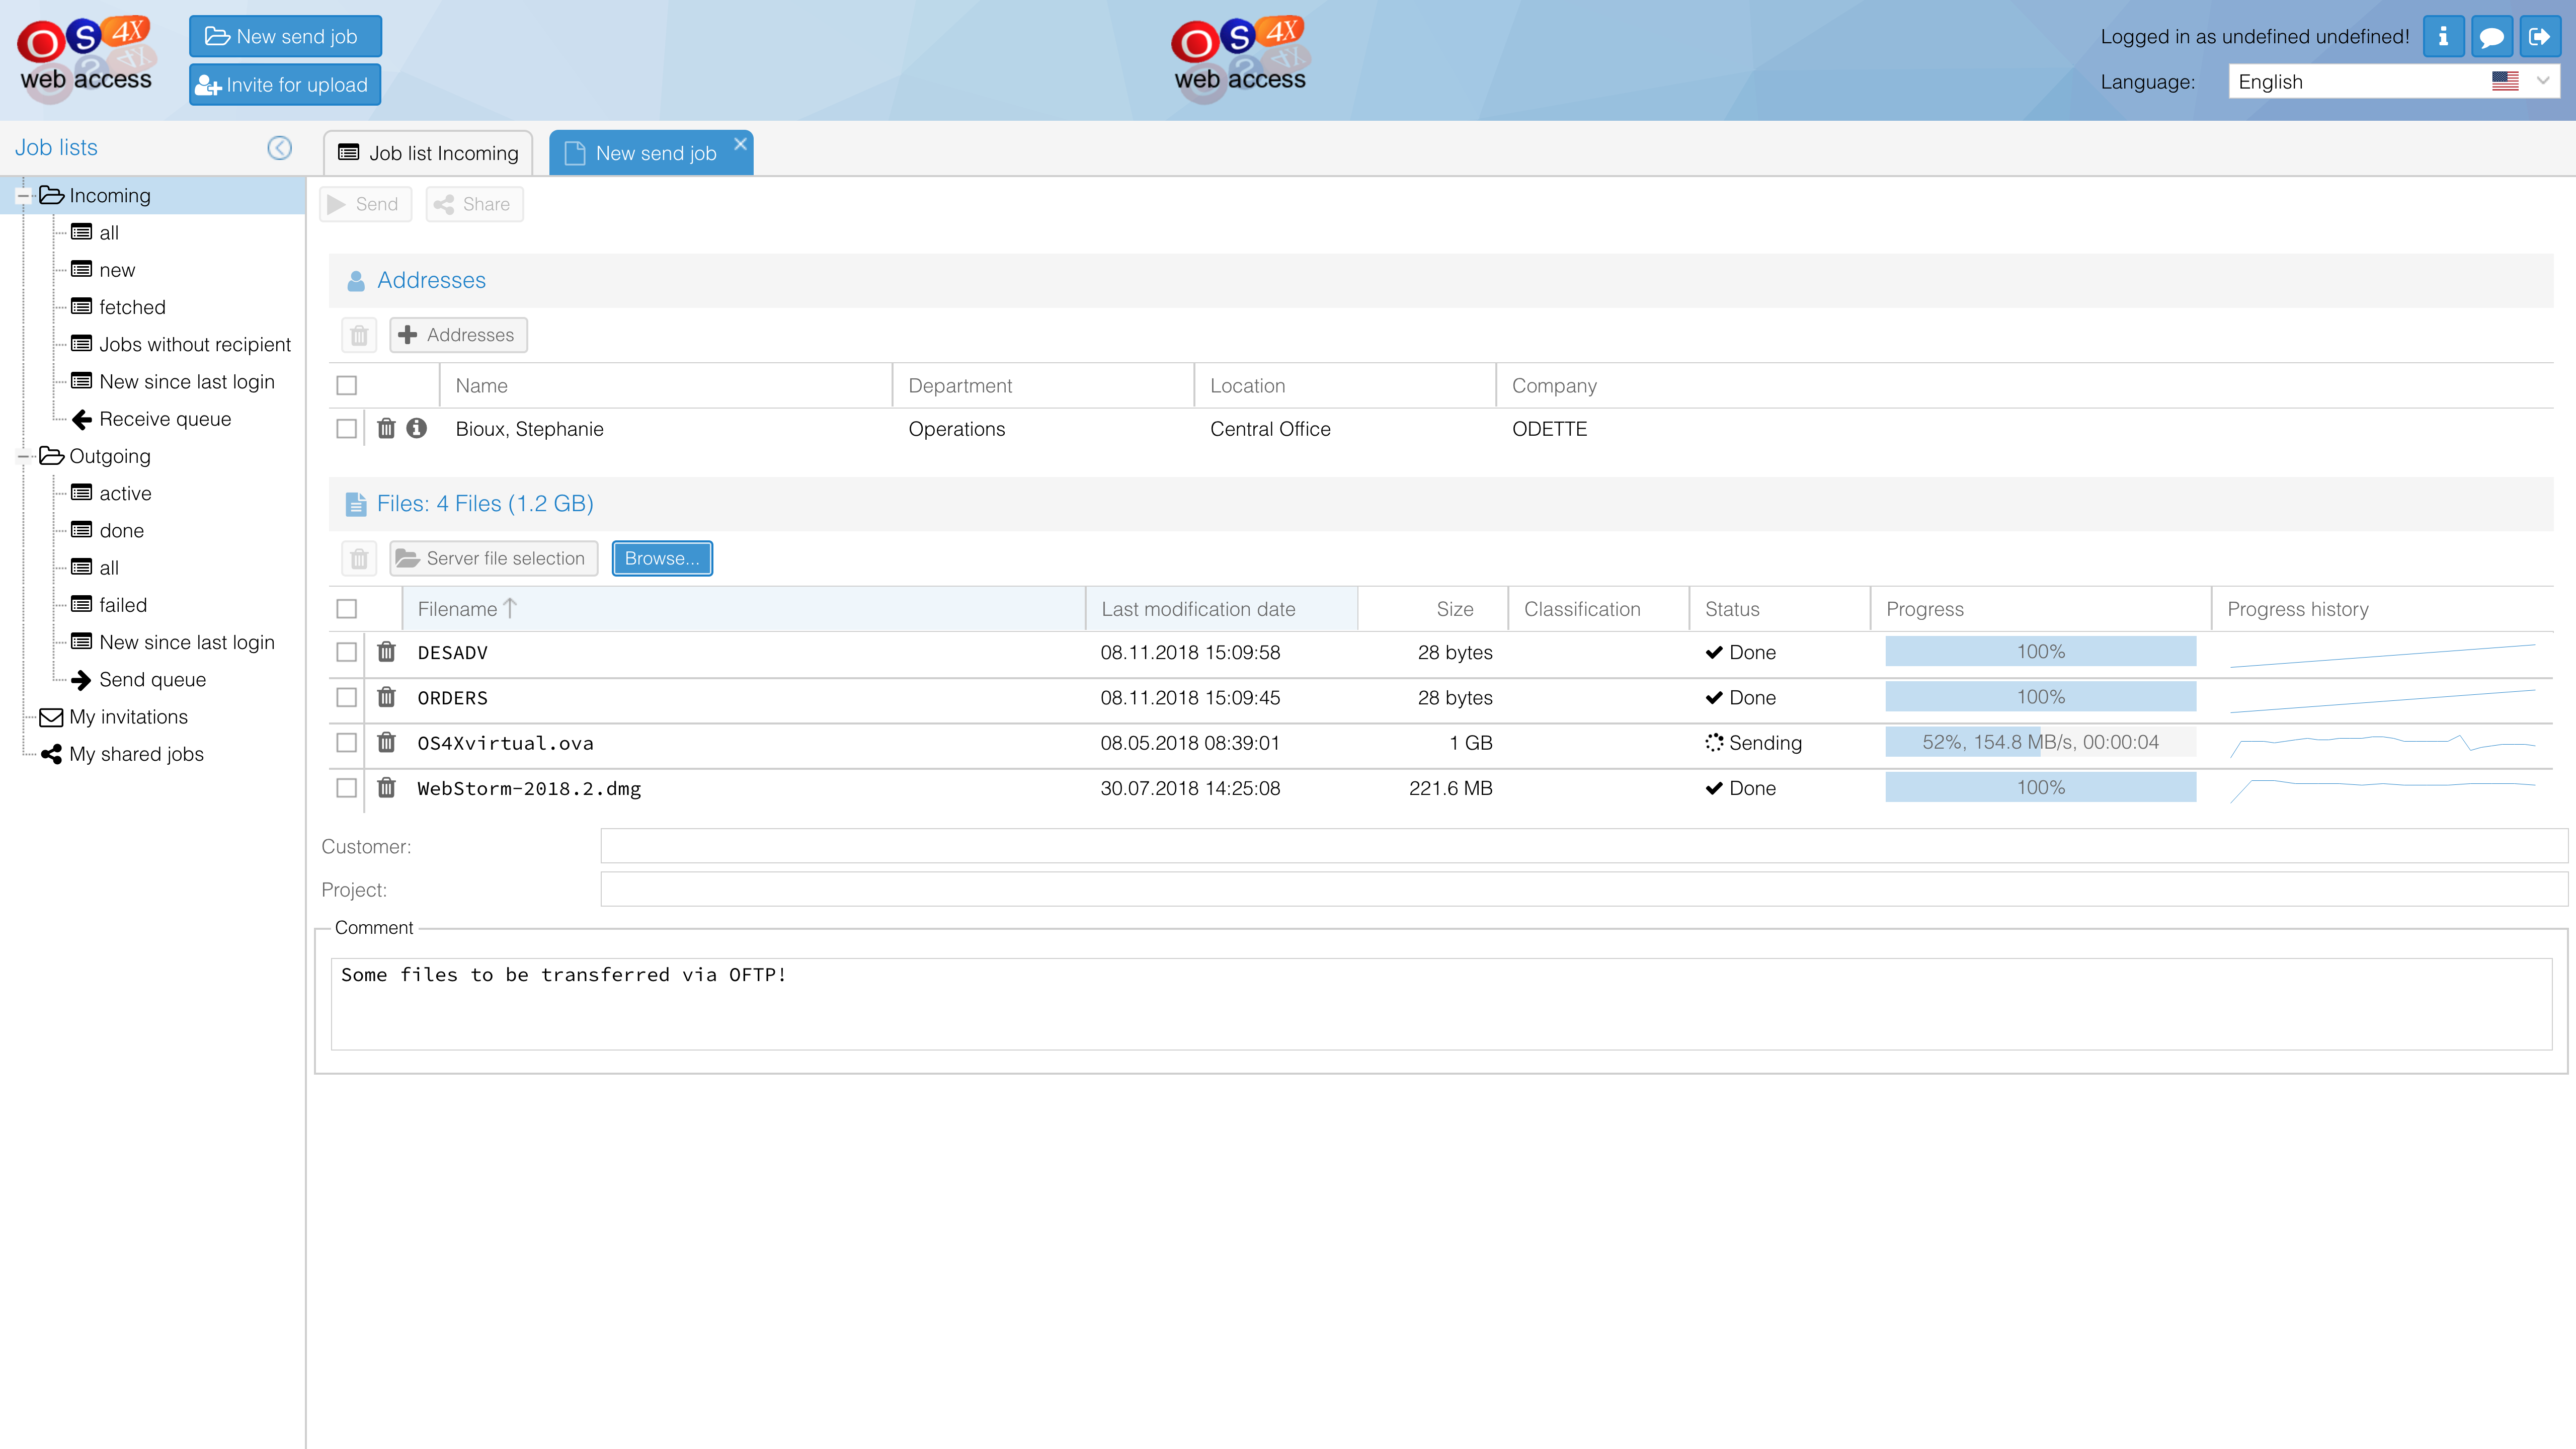Click Invite for upload button
Image resolution: width=2576 pixels, height=1449 pixels.
[285, 85]
